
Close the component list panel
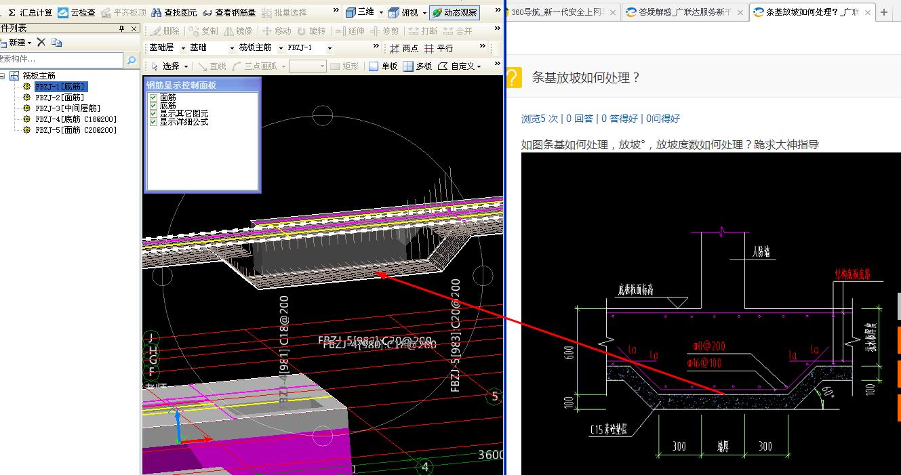pyautogui.click(x=134, y=28)
